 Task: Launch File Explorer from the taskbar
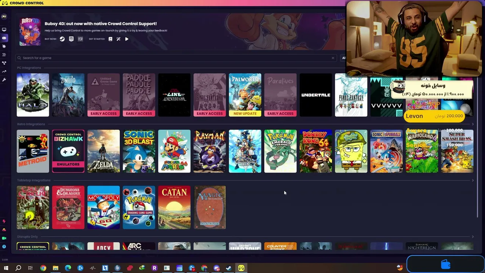[55, 268]
